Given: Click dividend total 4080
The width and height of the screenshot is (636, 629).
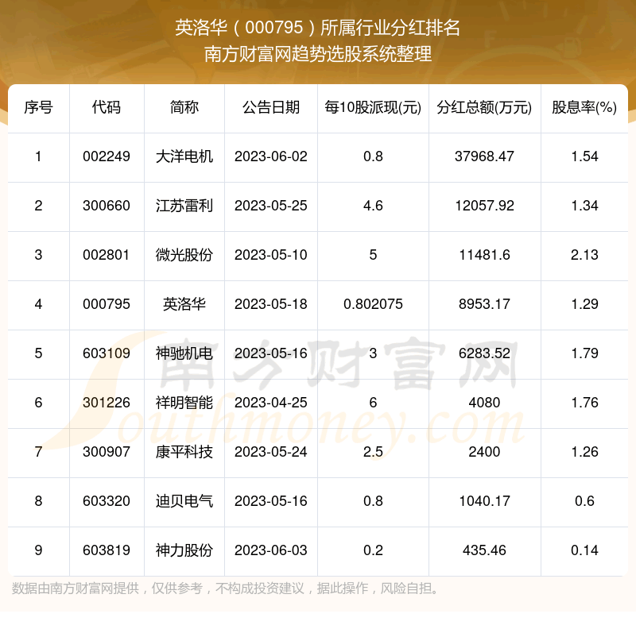Looking at the screenshot, I should point(484,403).
